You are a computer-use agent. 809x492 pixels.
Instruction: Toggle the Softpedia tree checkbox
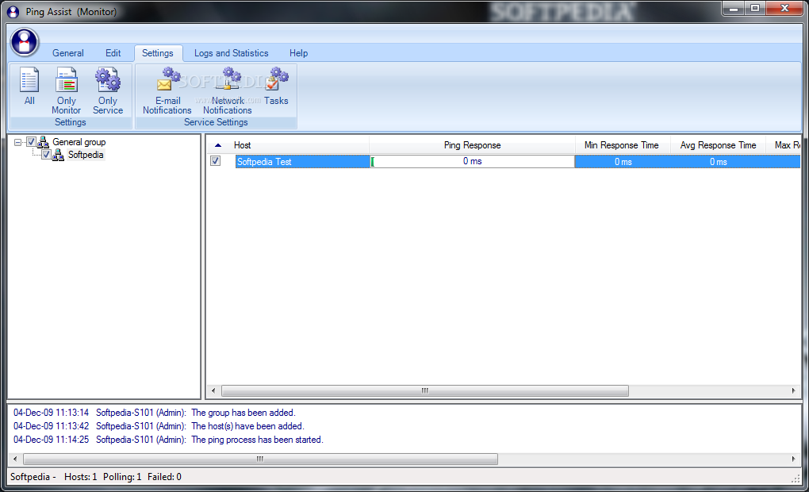pos(46,155)
